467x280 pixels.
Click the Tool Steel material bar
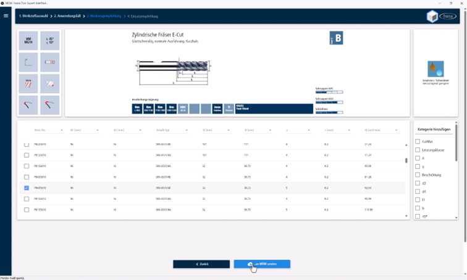[274, 109]
